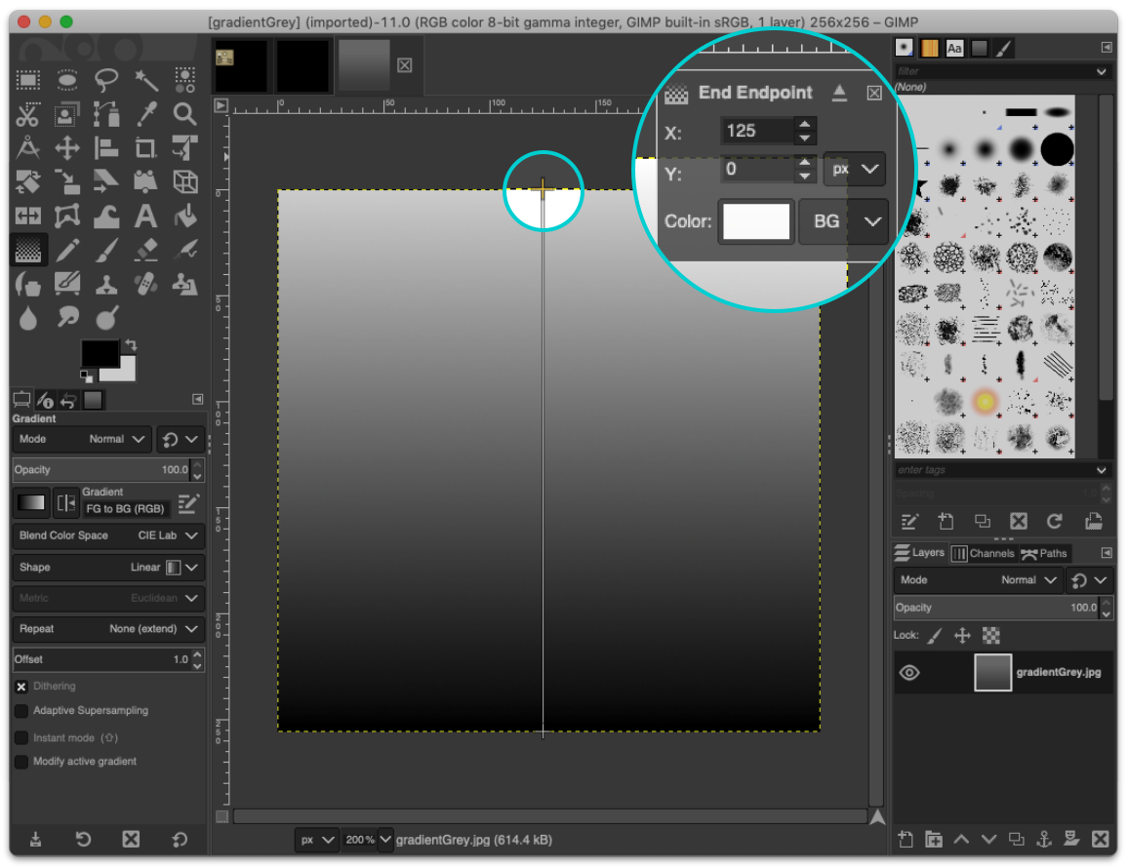Close the End Endpoint overlay
Viewport: 1128px width, 868px height.
coord(874,93)
